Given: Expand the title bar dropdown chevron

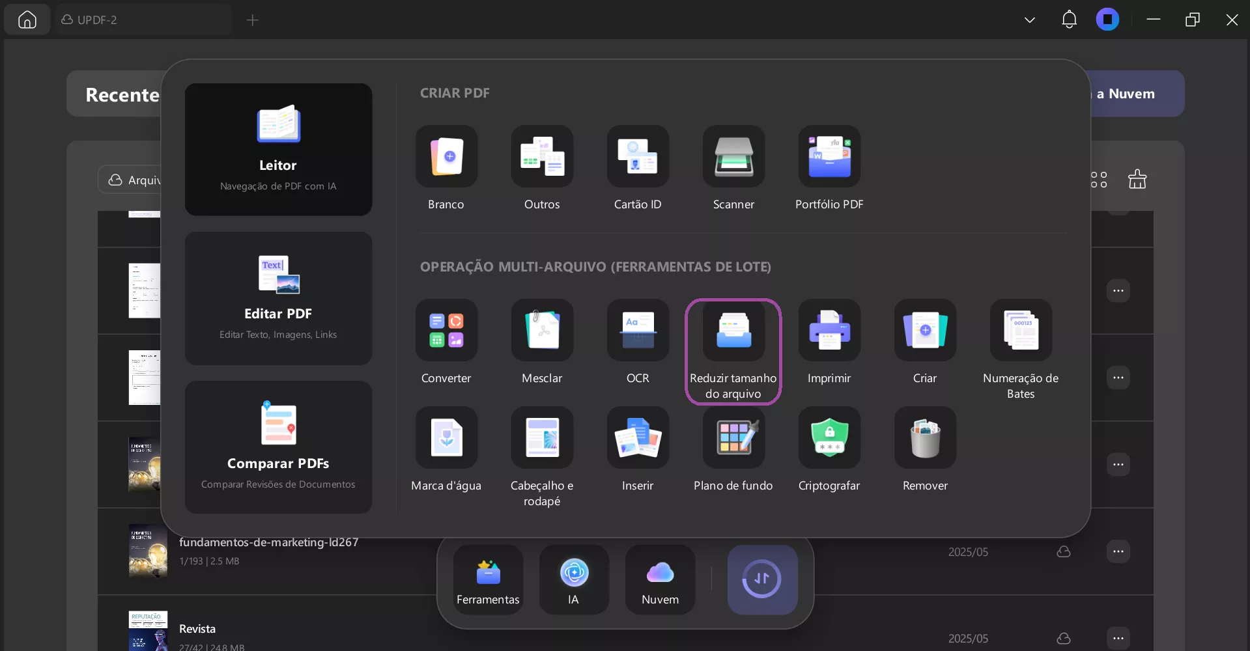Looking at the screenshot, I should 1030,20.
